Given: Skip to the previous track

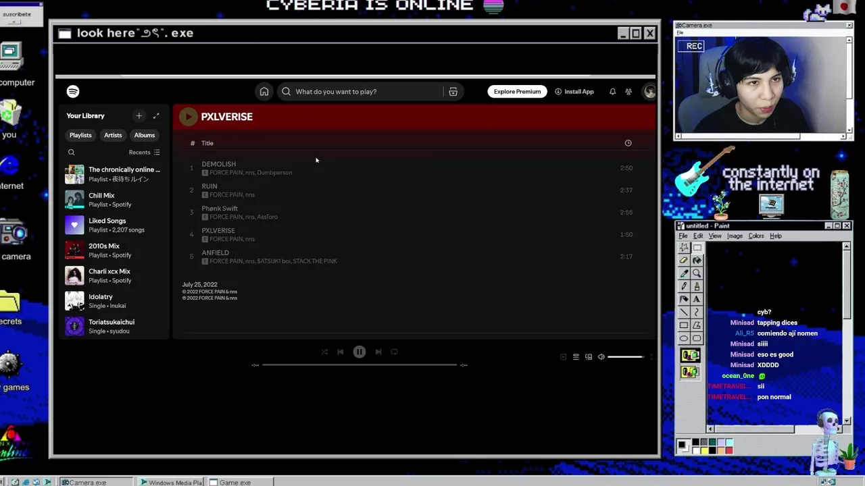Looking at the screenshot, I should (341, 352).
